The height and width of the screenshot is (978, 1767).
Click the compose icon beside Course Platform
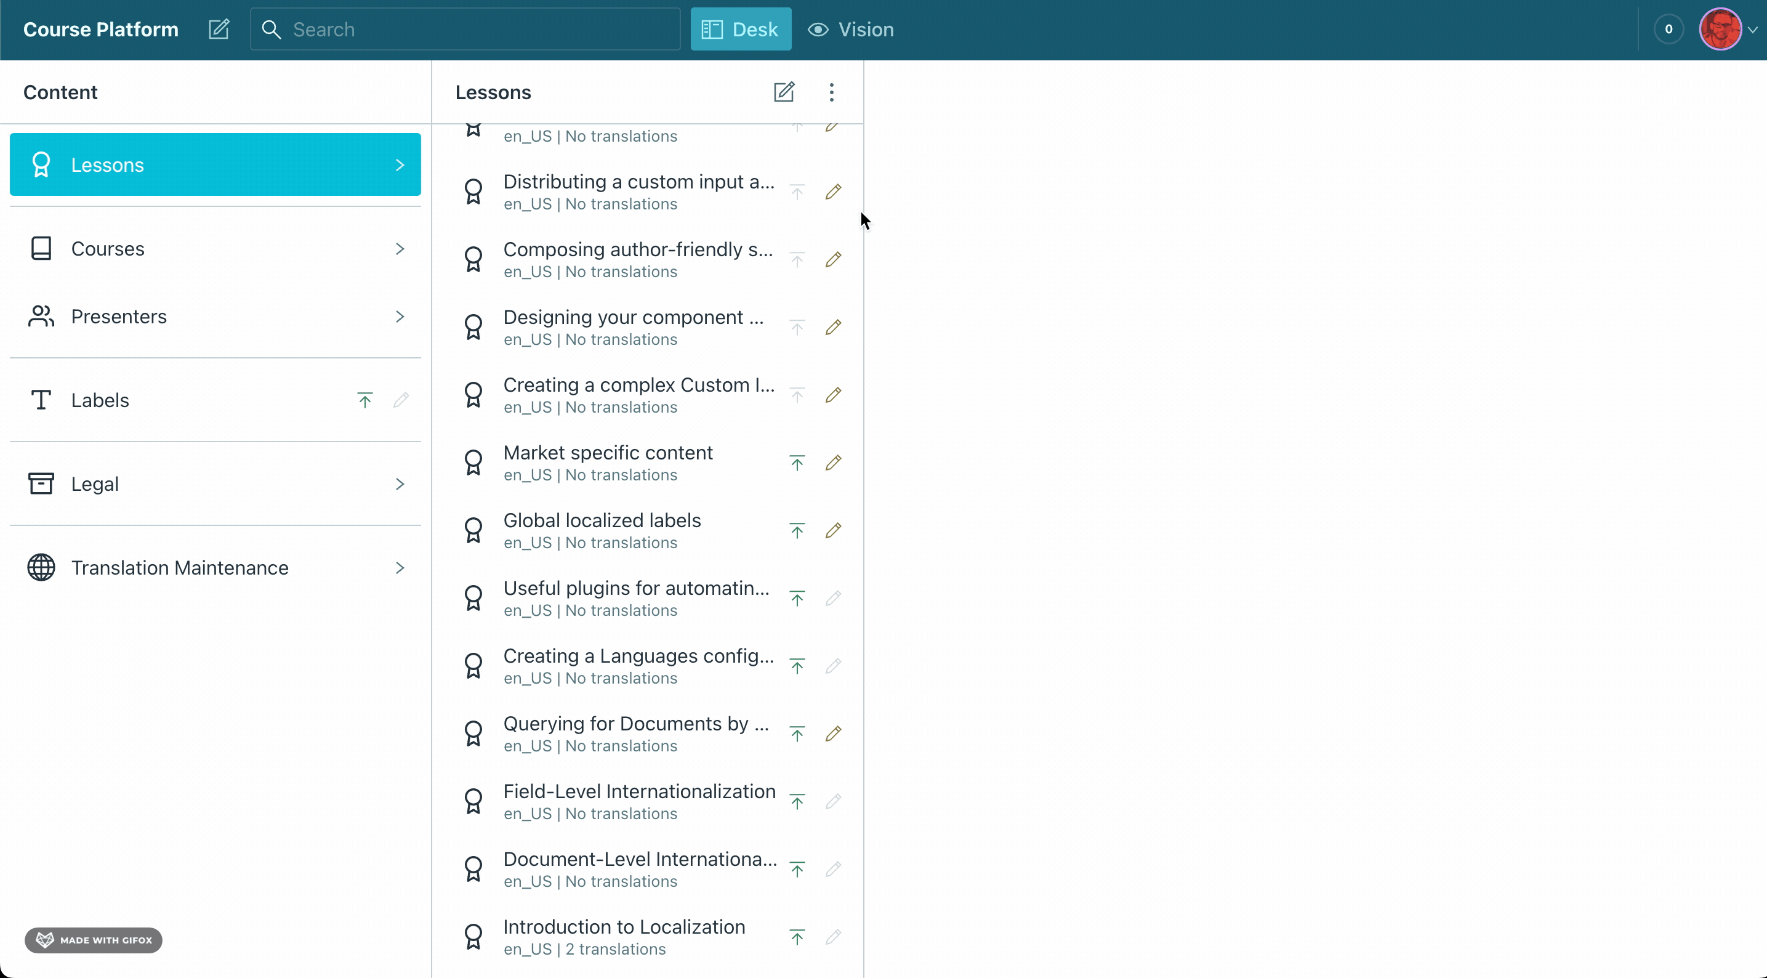pos(219,30)
